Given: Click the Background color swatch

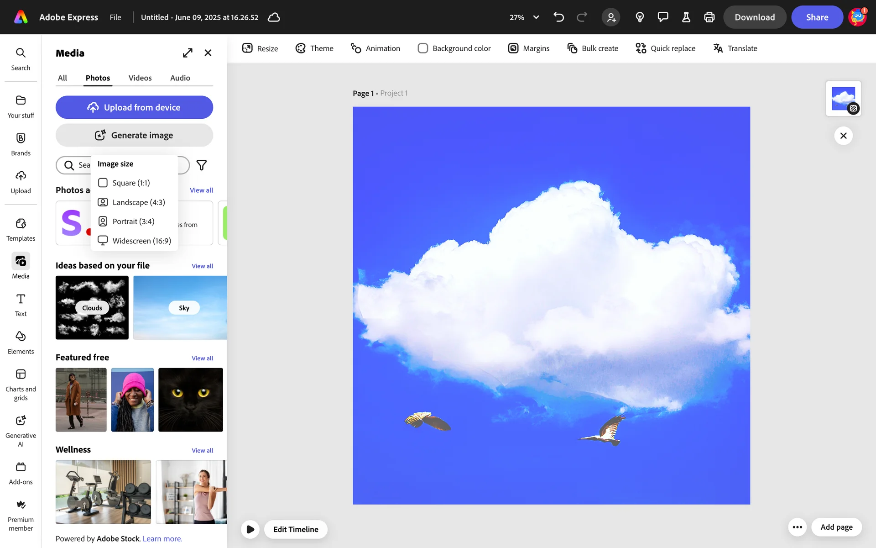Looking at the screenshot, I should tap(423, 48).
